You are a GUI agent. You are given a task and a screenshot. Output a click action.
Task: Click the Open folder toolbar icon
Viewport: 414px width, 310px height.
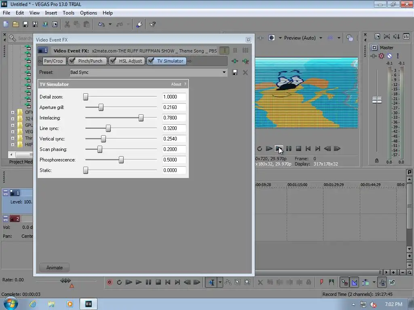[x=16, y=24]
